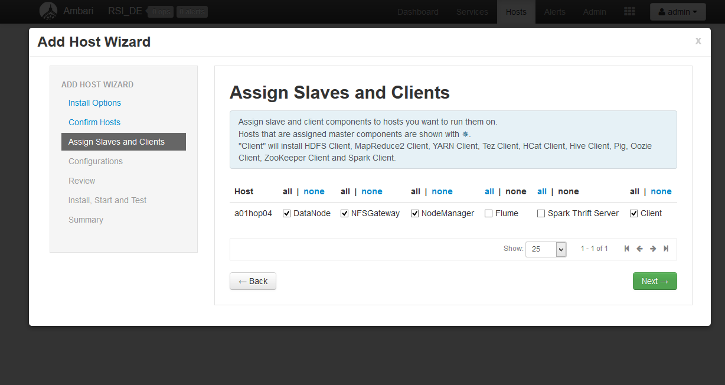Click the "0 alerts" badge
Screen dimensions: 725x385
click(191, 11)
